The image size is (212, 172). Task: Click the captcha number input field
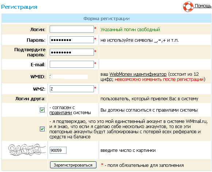[x=58, y=150]
